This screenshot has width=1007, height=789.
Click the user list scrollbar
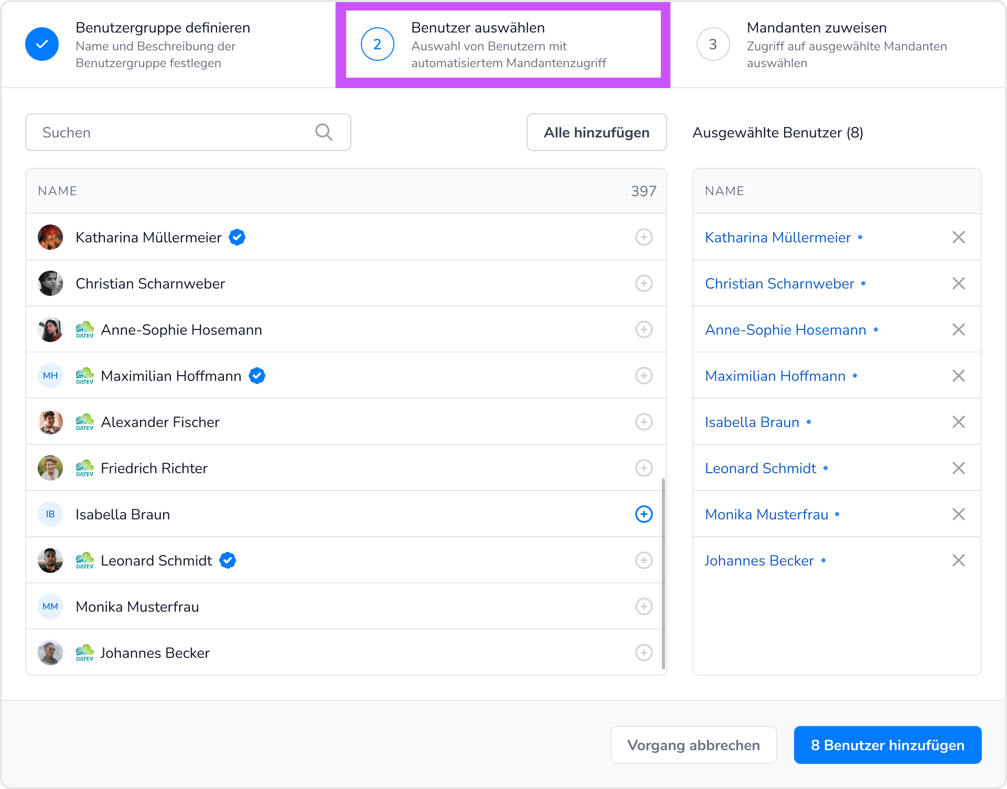click(x=663, y=573)
